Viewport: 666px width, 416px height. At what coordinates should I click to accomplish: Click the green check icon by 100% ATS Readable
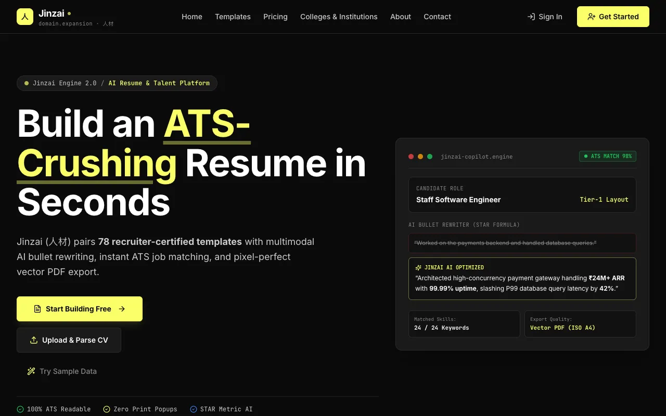pos(20,409)
